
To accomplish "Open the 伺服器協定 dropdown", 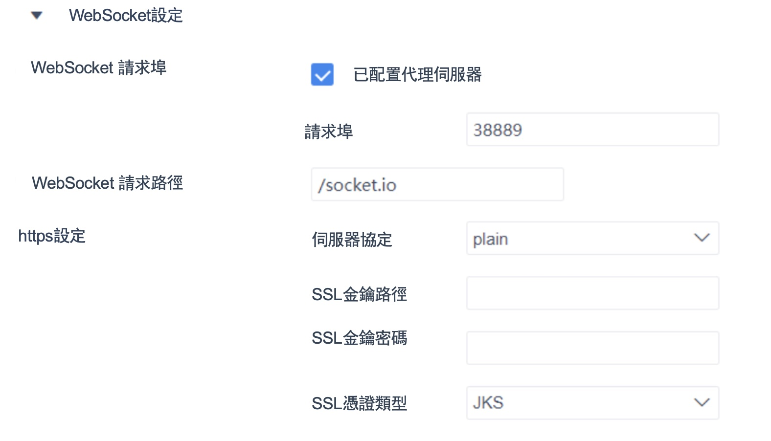I will pos(592,239).
